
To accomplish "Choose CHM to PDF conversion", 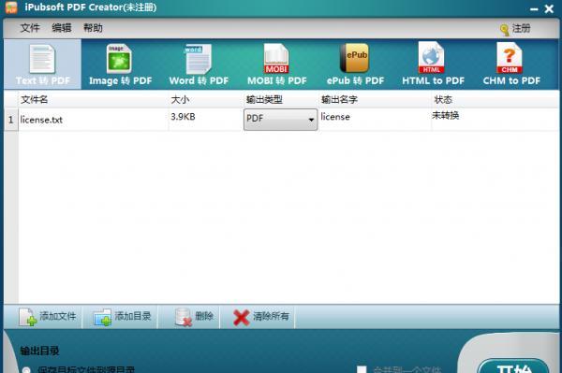I will (x=511, y=65).
